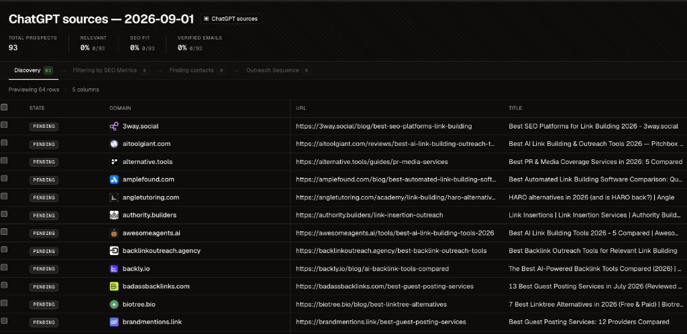The width and height of the screenshot is (687, 334).
Task: Click the Total Prospects 93 stat
Action: pos(32,44)
